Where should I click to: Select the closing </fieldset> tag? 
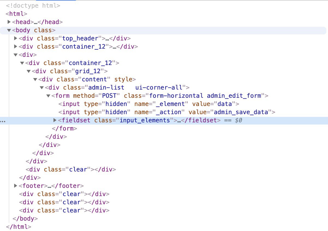(x=201, y=120)
